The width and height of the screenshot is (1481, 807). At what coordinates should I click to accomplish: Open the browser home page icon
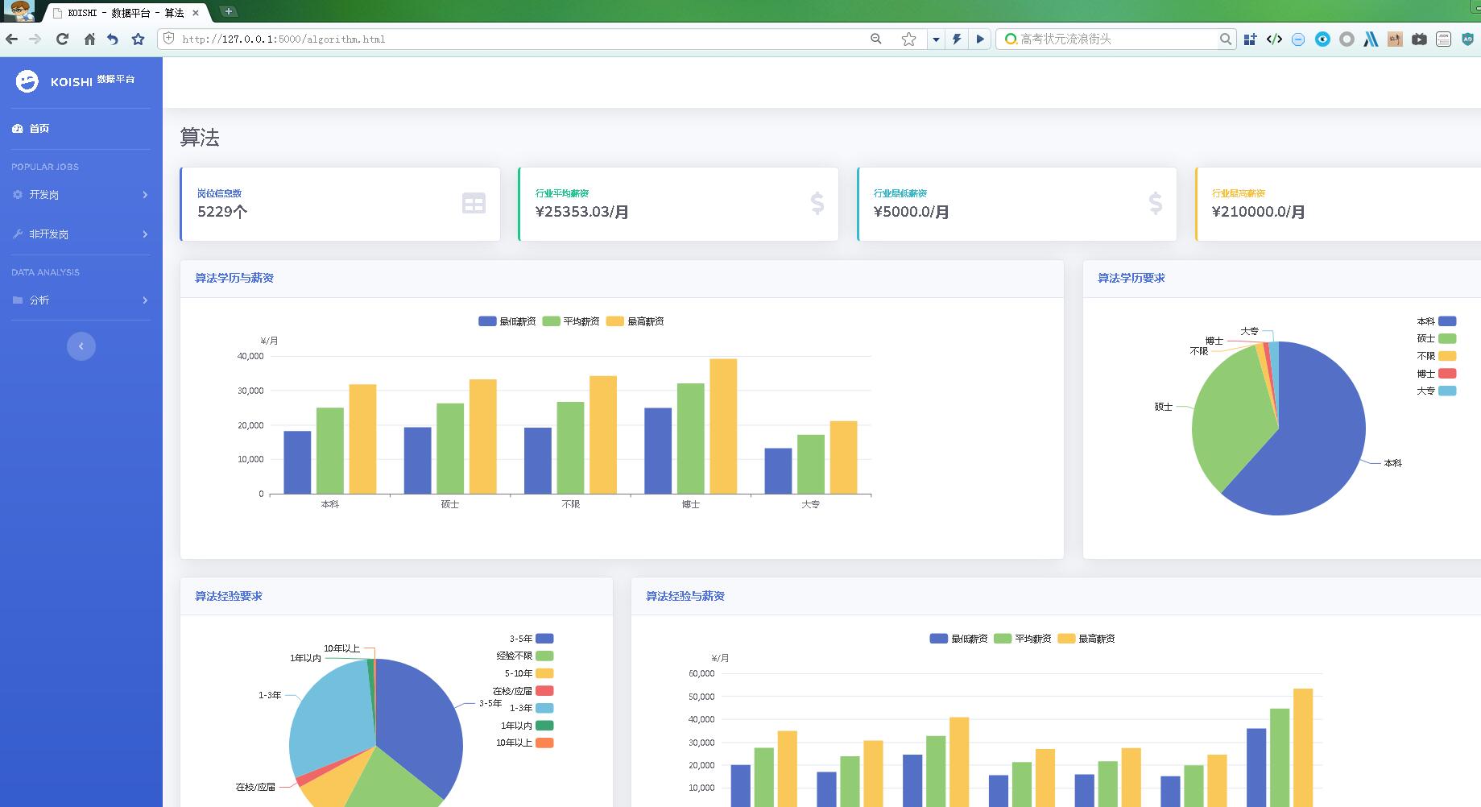(89, 39)
